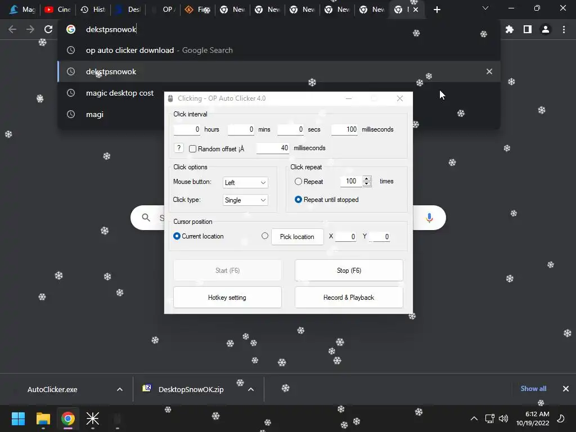Select 'op auto clicker download' suggestion
This screenshot has height=432, width=576.
tap(279, 50)
